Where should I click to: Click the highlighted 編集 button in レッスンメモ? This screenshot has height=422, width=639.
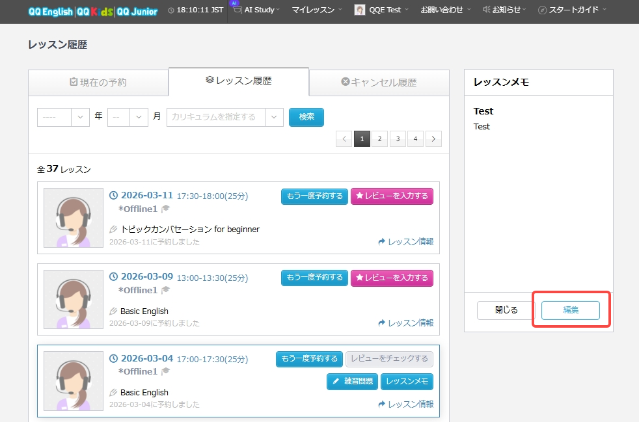571,310
